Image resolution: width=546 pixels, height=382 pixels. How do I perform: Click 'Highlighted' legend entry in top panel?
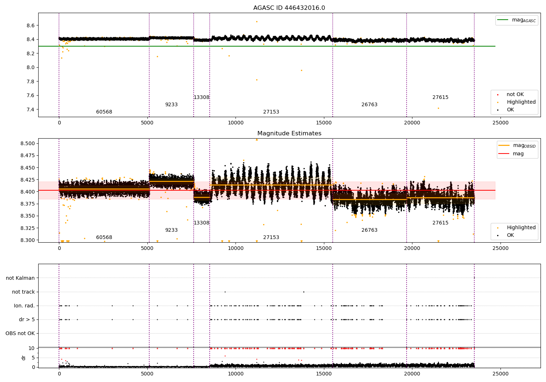click(517, 102)
